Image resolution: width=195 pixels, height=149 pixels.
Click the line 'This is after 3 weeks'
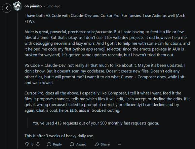59,136
